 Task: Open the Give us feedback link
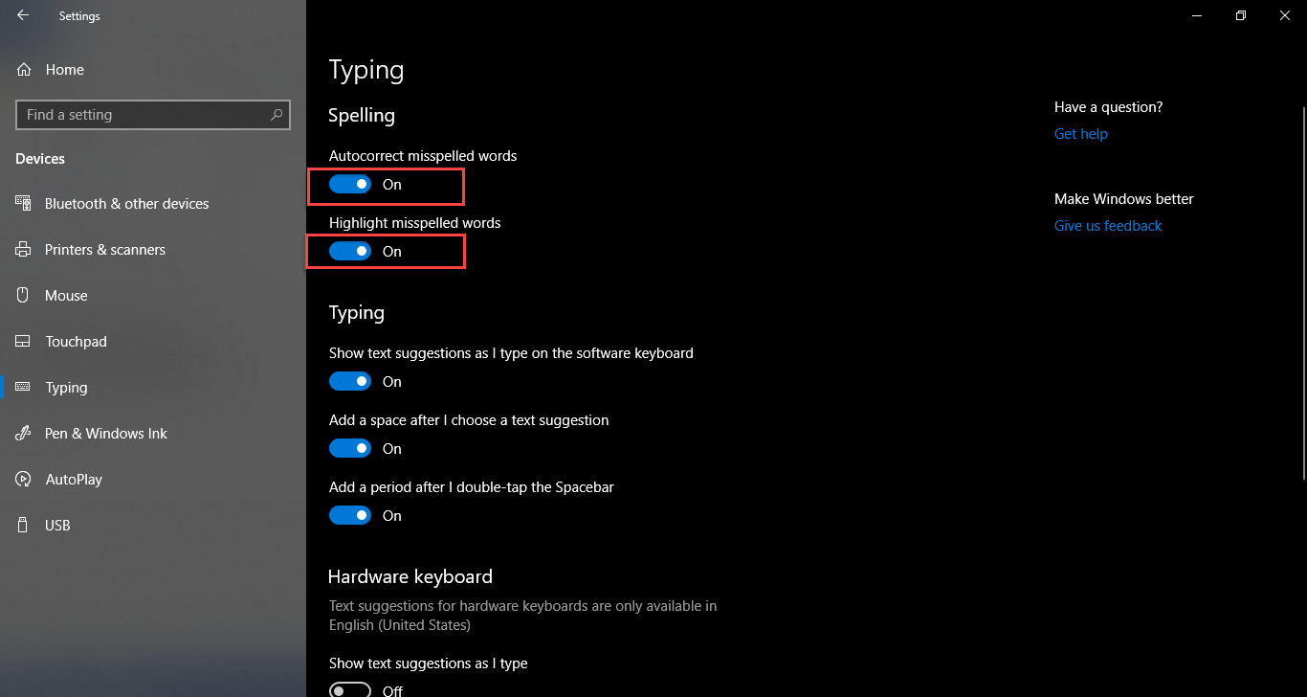coord(1108,226)
